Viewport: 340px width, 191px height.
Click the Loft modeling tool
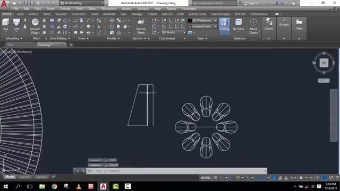tap(16, 24)
